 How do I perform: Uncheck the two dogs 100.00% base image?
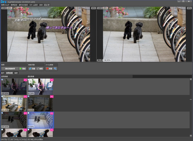2,113
